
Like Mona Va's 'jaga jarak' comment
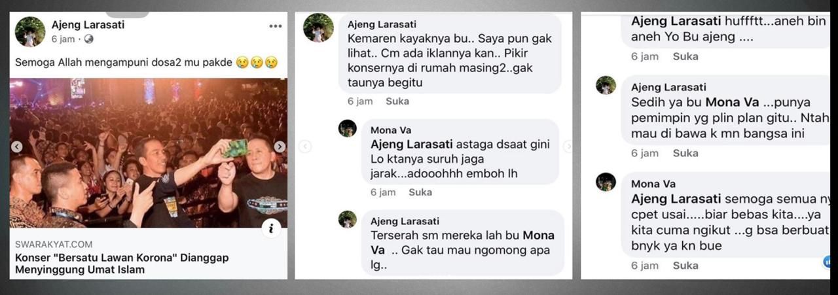420,192
